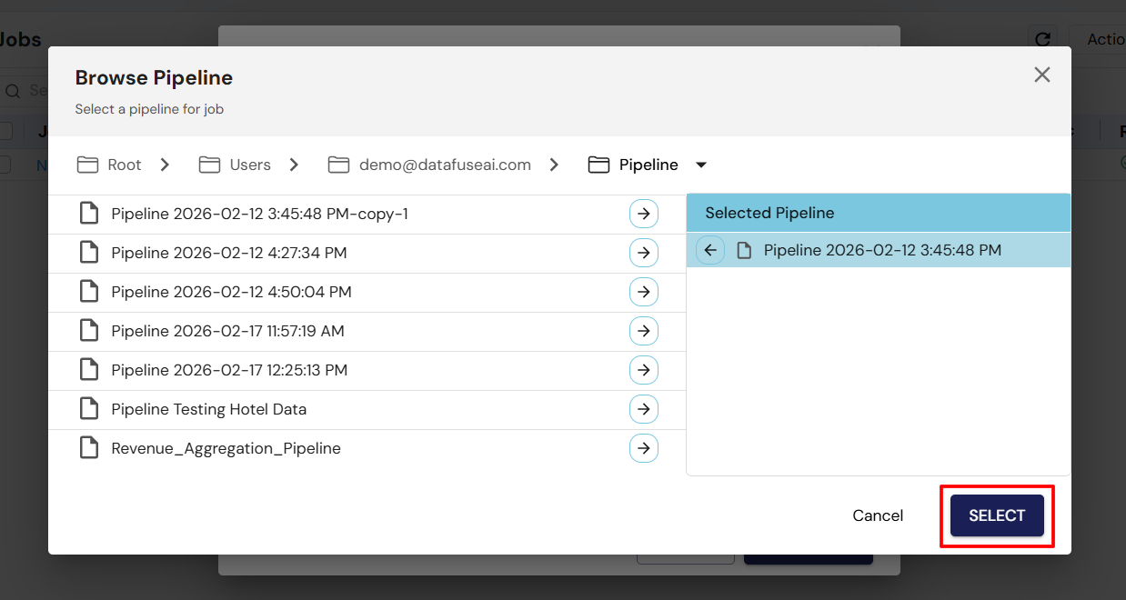1126x600 pixels.
Task: Click the chevron after the Root folder
Action: [165, 165]
